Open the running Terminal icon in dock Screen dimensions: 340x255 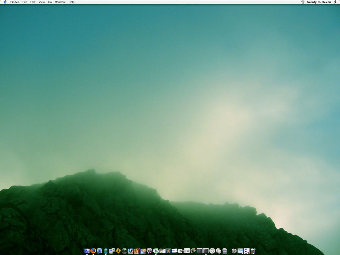[x=206, y=251]
